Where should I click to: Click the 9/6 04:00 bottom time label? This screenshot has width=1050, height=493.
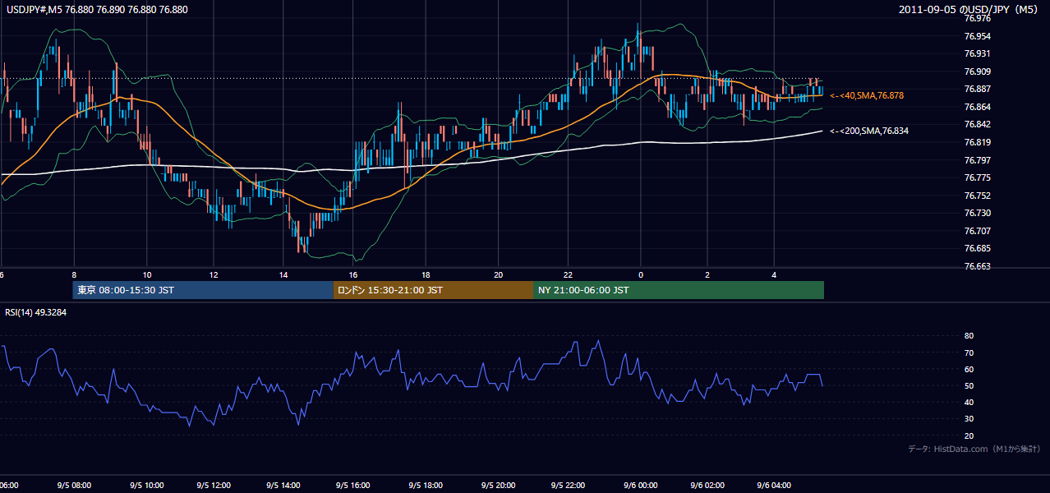pyautogui.click(x=774, y=486)
